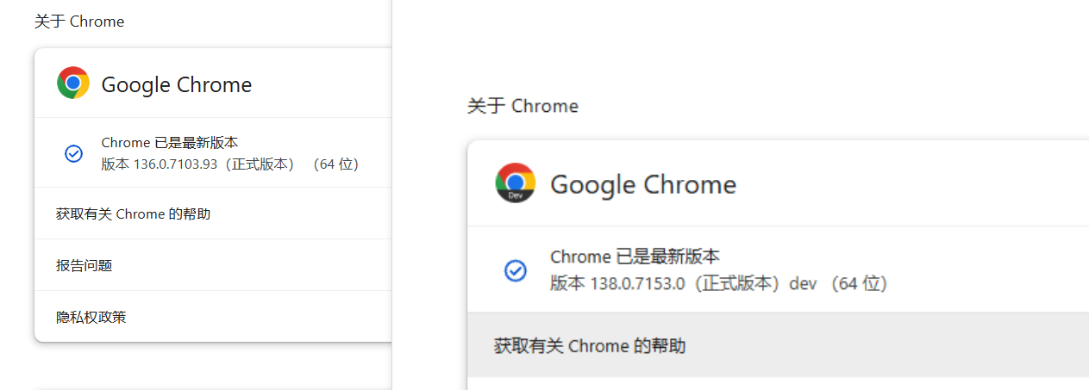Click the dev channel label in version line
1089x390 pixels.
coord(803,283)
